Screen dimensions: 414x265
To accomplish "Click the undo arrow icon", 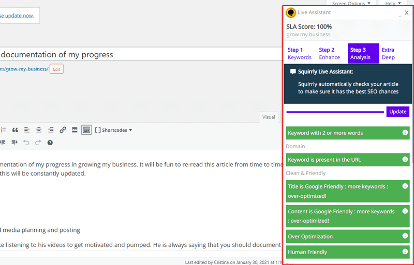I will (26, 143).
